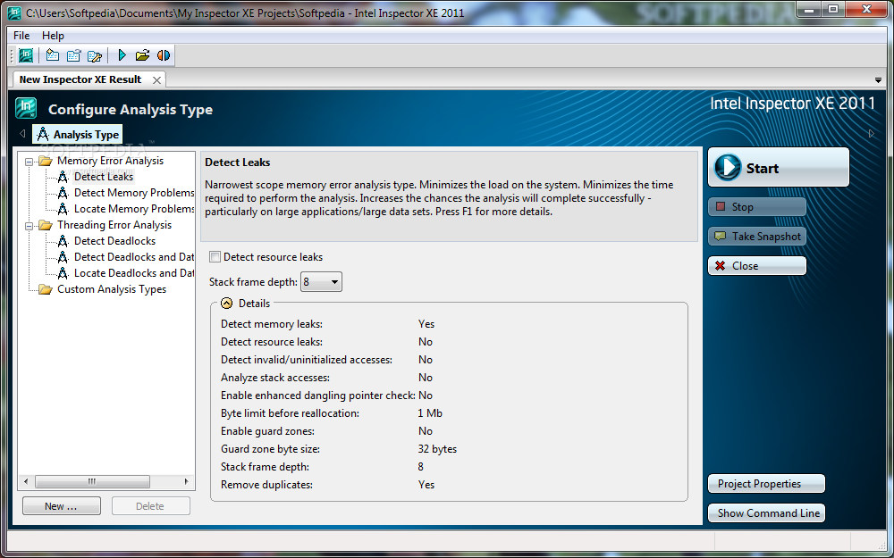This screenshot has width=894, height=558.
Task: Select Detect Memory Problems in the tree
Action: [x=134, y=193]
